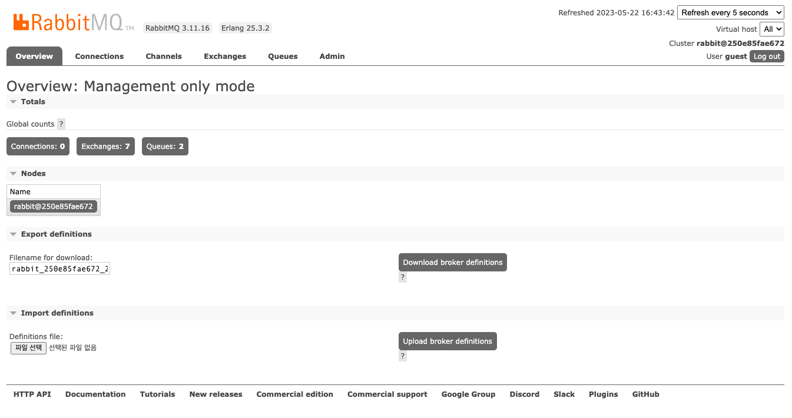This screenshot has height=418, width=792.
Task: Click the Erlang 25.3.2 version label
Action: (246, 28)
